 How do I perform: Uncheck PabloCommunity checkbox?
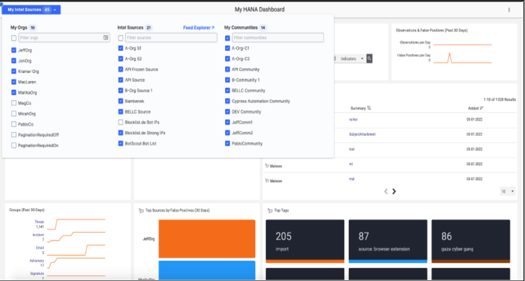coord(228,143)
